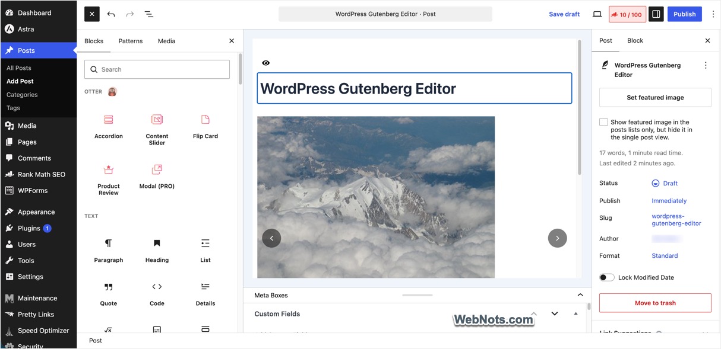This screenshot has height=349, width=721.
Task: Switch to the Post tab in the settings sidebar
Action: point(606,40)
